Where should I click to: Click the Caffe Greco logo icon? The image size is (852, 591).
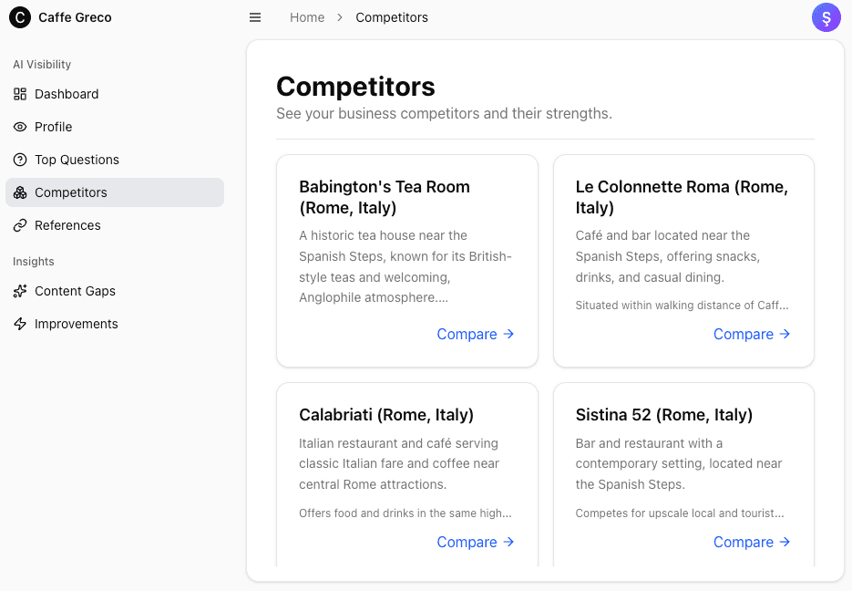pos(20,17)
